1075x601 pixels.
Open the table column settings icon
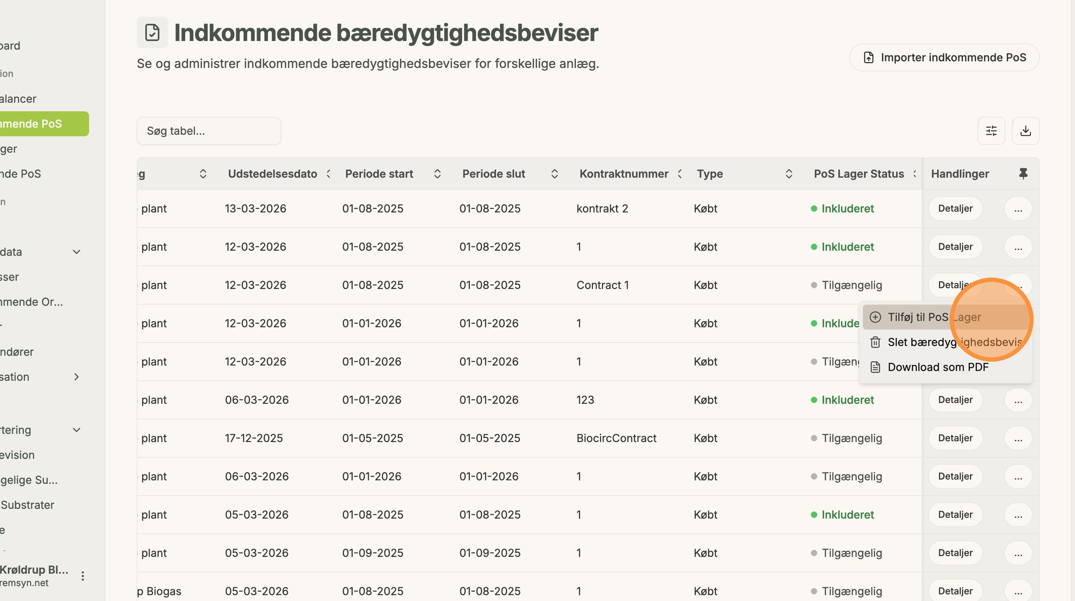pyautogui.click(x=991, y=131)
